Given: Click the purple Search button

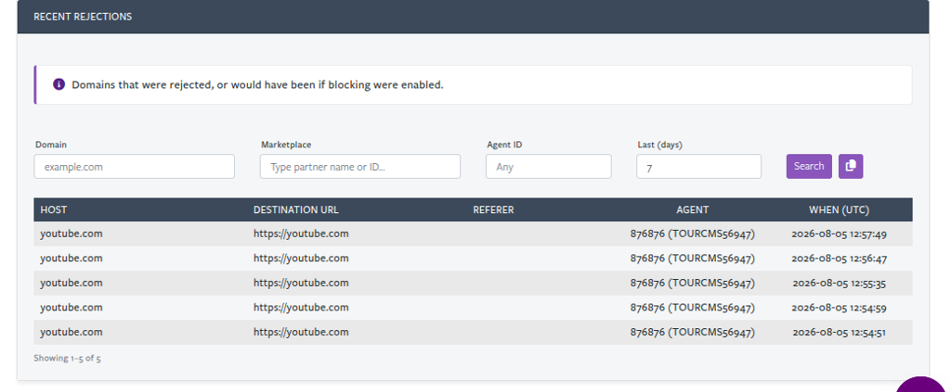Looking at the screenshot, I should click(x=809, y=167).
